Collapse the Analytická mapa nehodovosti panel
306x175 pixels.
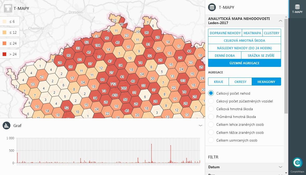pos(281,21)
